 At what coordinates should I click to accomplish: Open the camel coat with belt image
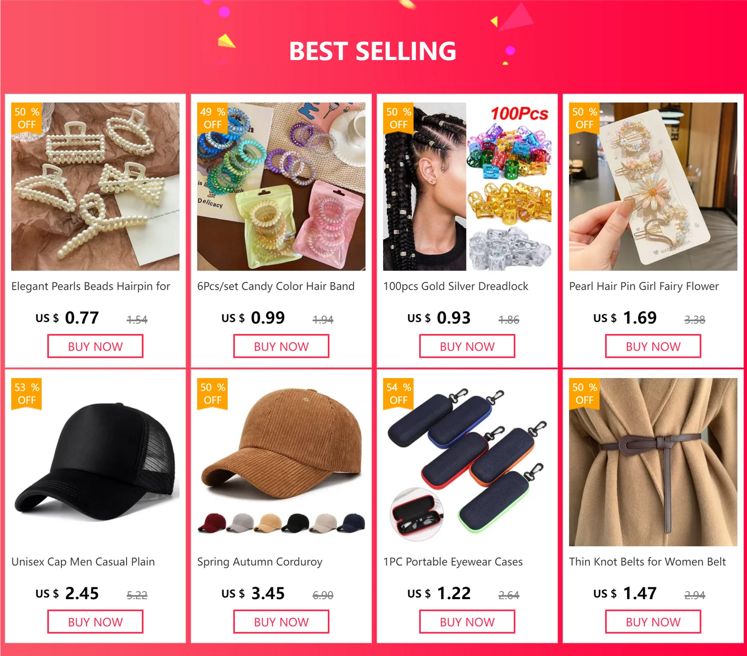tap(653, 462)
